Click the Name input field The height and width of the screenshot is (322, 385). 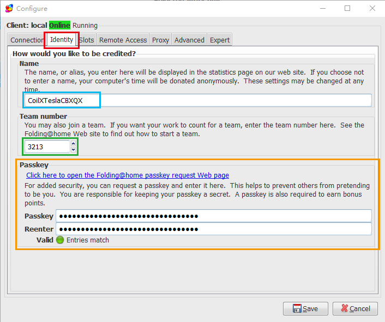(x=198, y=100)
